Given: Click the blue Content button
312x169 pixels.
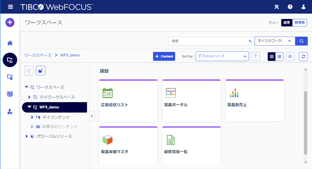Looking at the screenshot, I should pyautogui.click(x=164, y=56).
